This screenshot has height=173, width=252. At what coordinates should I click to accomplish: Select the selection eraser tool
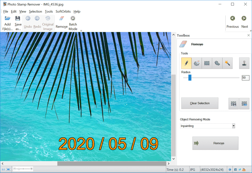click(197, 63)
